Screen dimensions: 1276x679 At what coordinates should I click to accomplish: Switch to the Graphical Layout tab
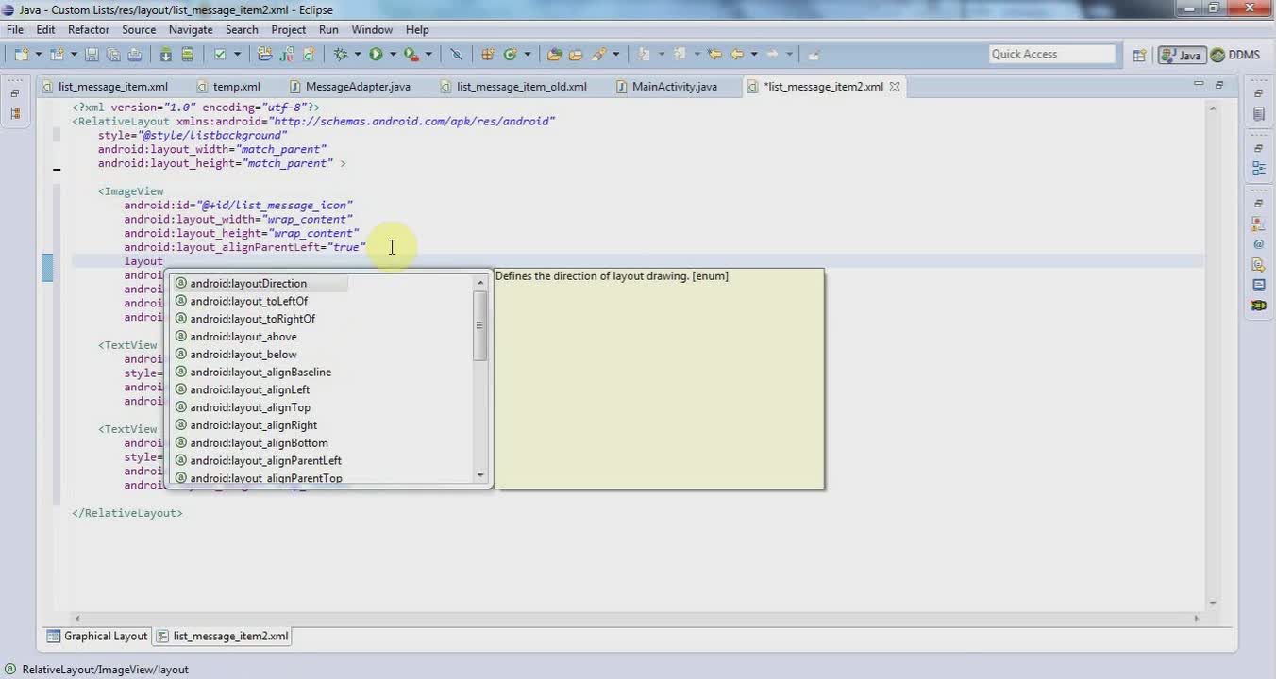(x=97, y=636)
